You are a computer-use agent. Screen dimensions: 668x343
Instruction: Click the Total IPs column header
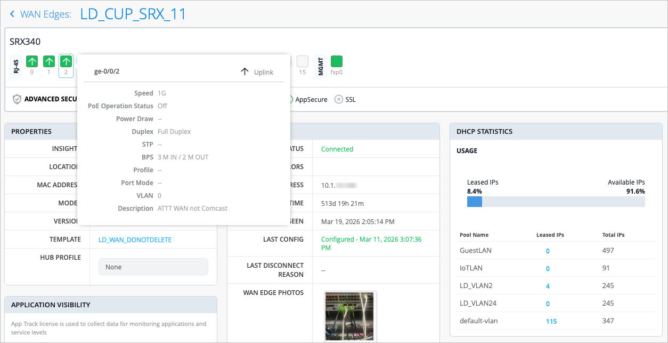point(614,235)
